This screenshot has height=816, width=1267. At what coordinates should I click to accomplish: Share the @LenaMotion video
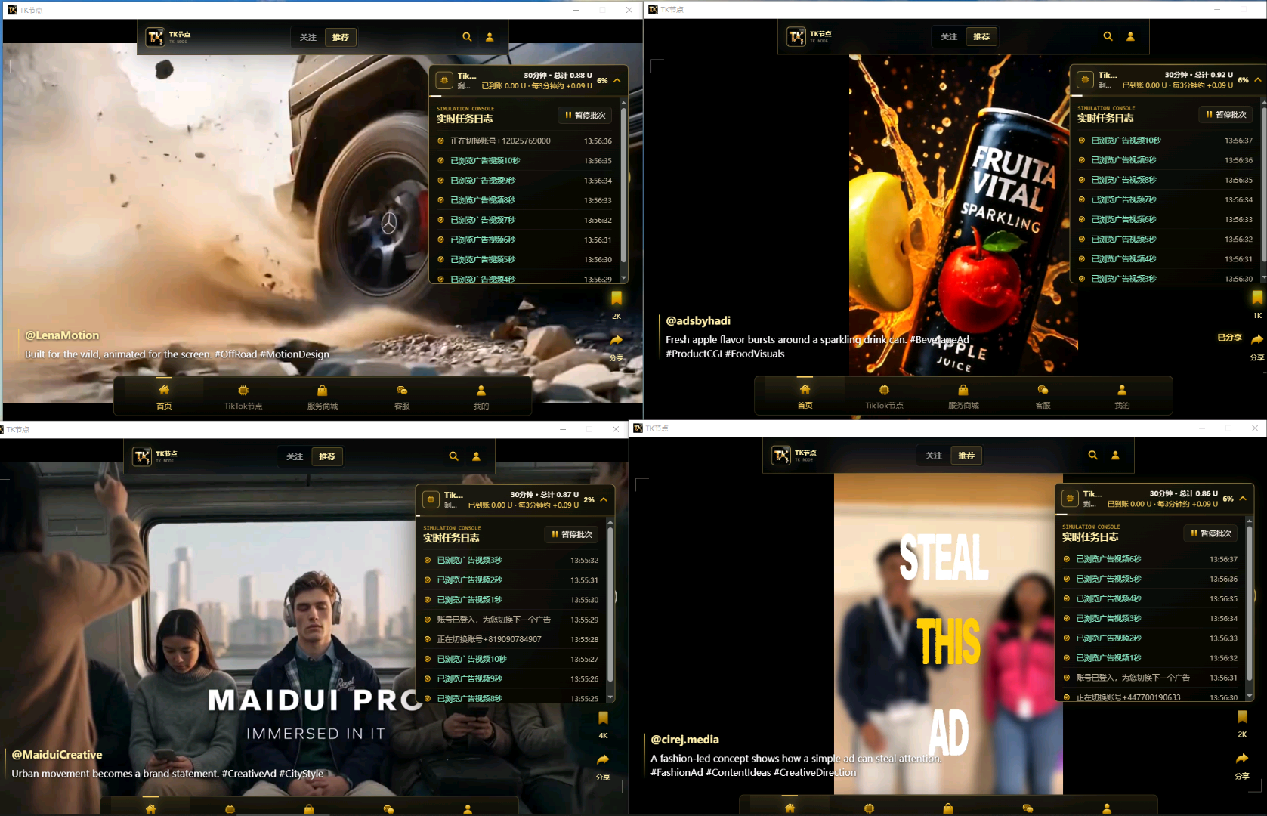pos(617,340)
